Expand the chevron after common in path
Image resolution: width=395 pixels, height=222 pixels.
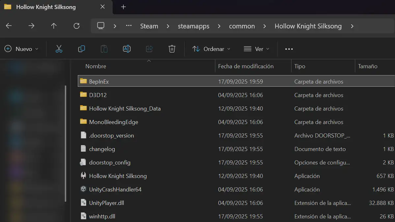tap(265, 26)
